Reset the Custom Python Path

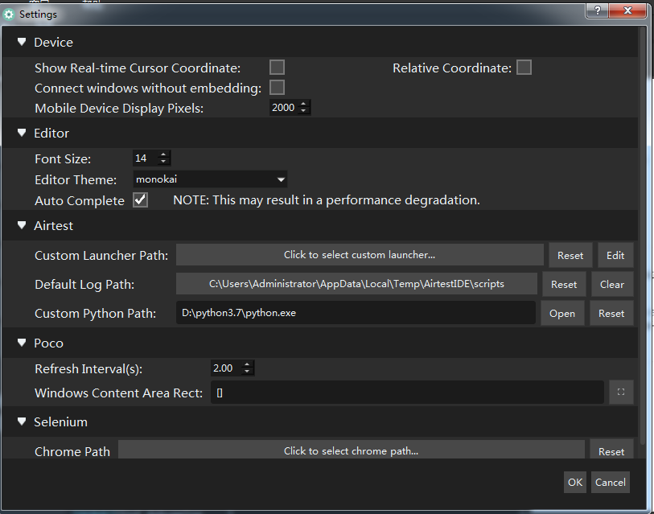611,314
